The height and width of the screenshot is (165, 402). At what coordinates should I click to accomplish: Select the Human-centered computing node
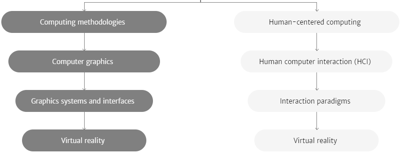click(x=316, y=22)
